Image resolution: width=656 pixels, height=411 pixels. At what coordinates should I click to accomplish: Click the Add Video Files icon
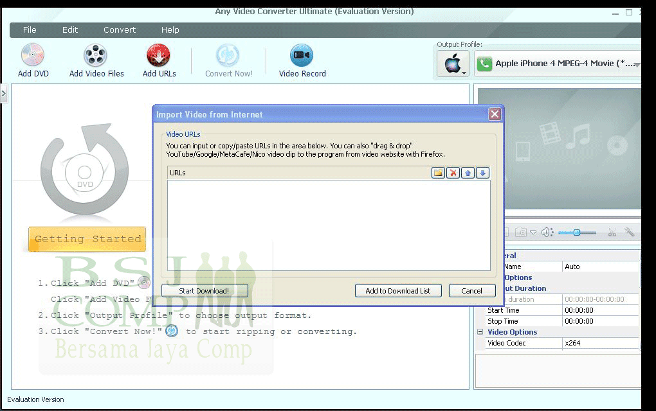[95, 55]
